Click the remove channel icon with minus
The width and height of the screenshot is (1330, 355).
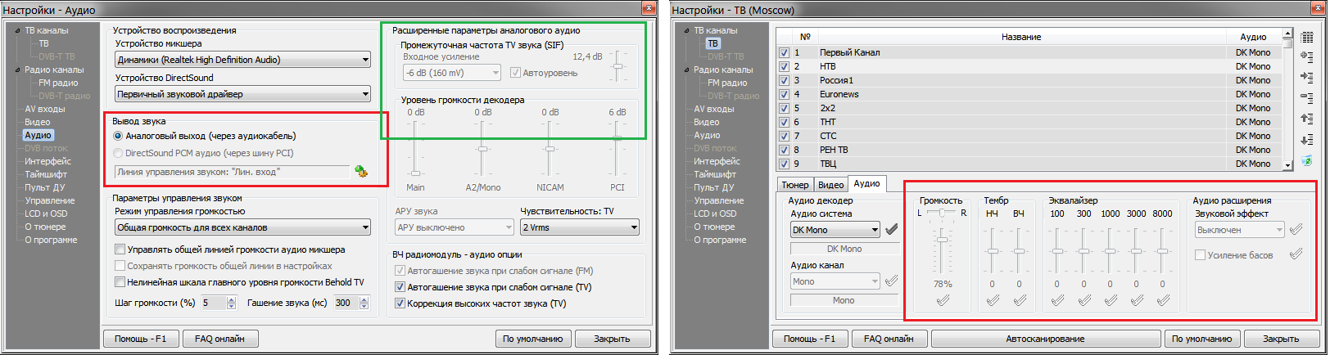tap(1306, 97)
